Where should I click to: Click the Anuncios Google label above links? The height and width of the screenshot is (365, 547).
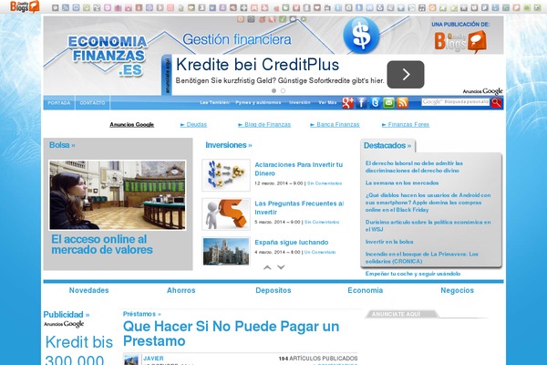pos(132,125)
